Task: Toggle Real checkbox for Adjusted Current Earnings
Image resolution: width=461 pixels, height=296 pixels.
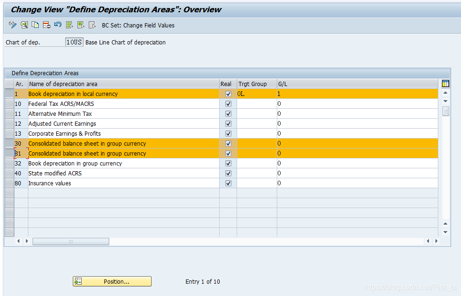Action: click(228, 123)
